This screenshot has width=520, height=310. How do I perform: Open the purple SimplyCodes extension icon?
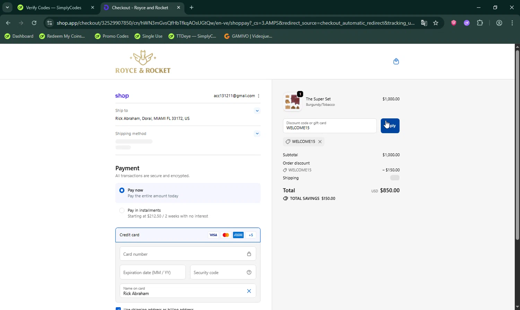[x=467, y=23]
